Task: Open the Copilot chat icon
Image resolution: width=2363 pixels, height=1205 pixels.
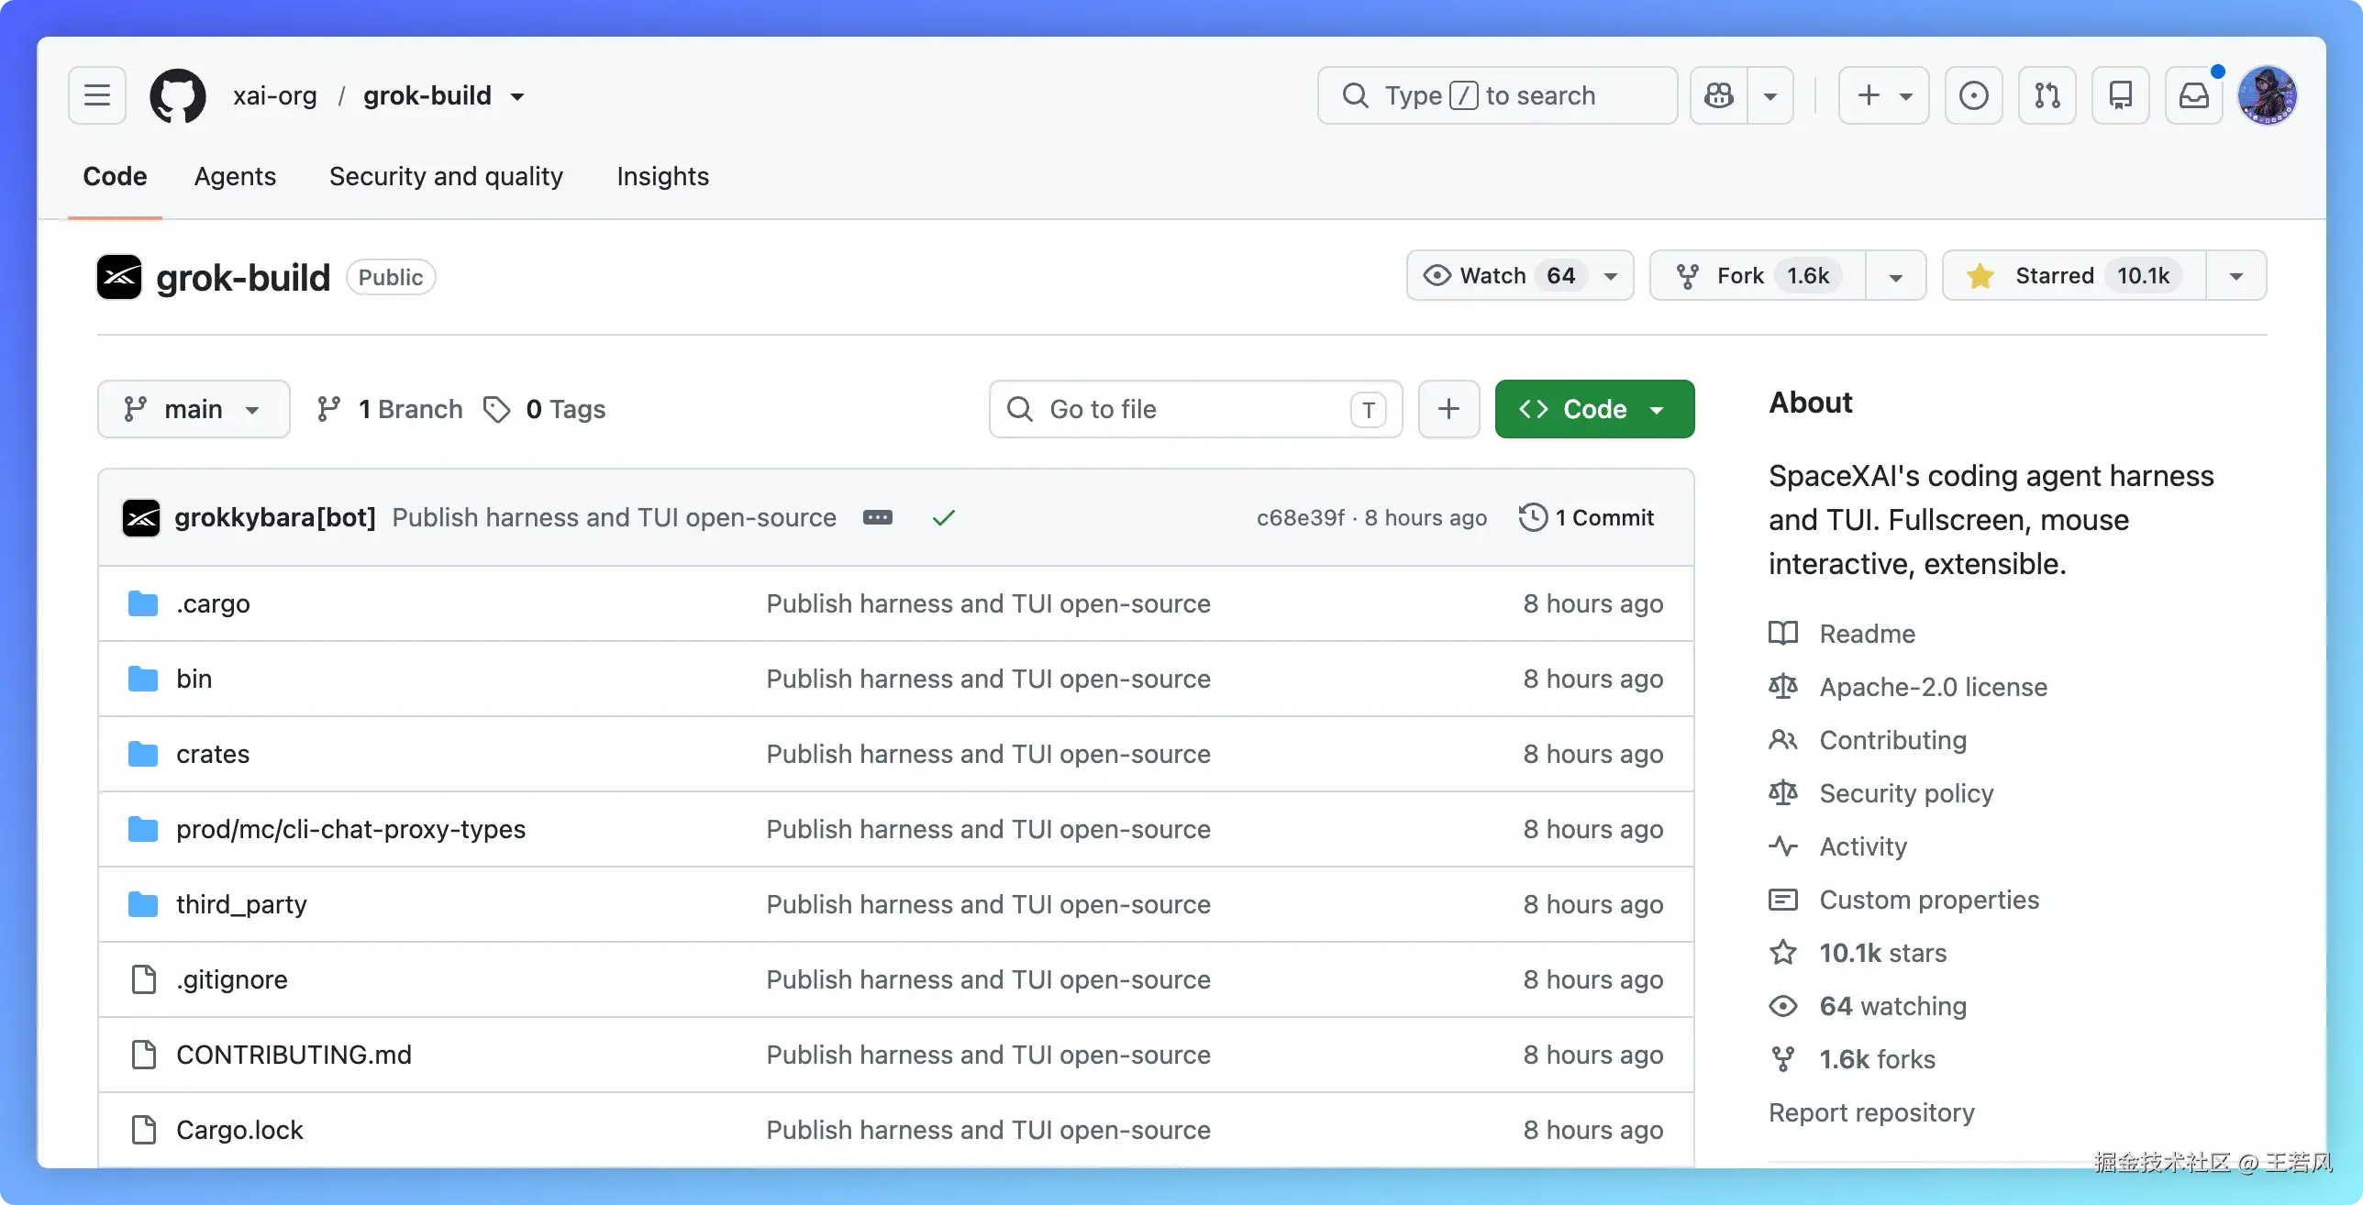Action: point(1719,95)
